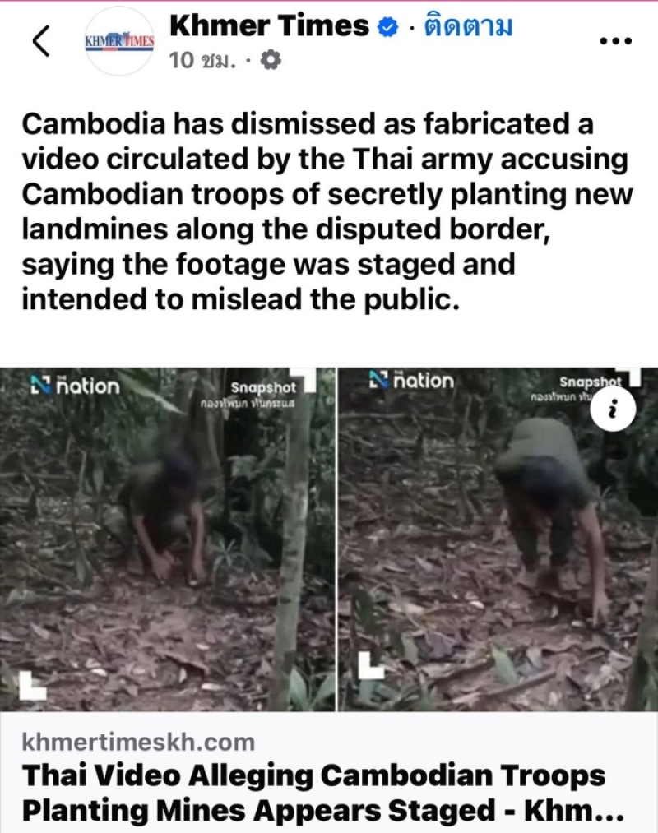Screen dimensions: 658x833
Task: Click the info "i" icon on the image
Action: point(613,409)
